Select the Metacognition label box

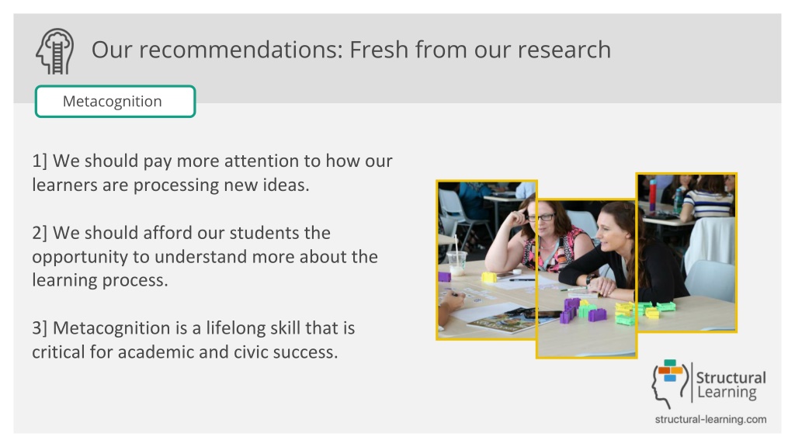point(115,102)
